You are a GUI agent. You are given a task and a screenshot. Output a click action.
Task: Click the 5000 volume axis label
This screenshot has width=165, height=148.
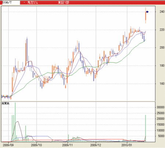[161, 136]
